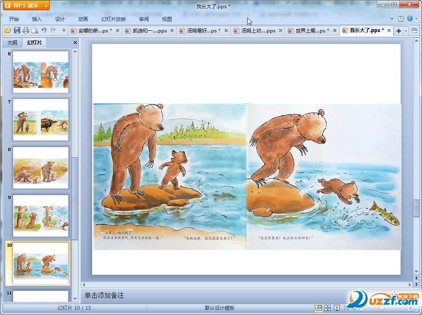Click the window arrangement icon beside tabs
422x315 pixels.
pyautogui.click(x=415, y=31)
